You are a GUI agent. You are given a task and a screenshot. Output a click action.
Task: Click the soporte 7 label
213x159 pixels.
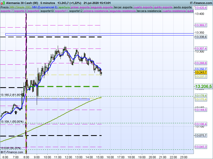pyautogui.click(x=7, y=11)
